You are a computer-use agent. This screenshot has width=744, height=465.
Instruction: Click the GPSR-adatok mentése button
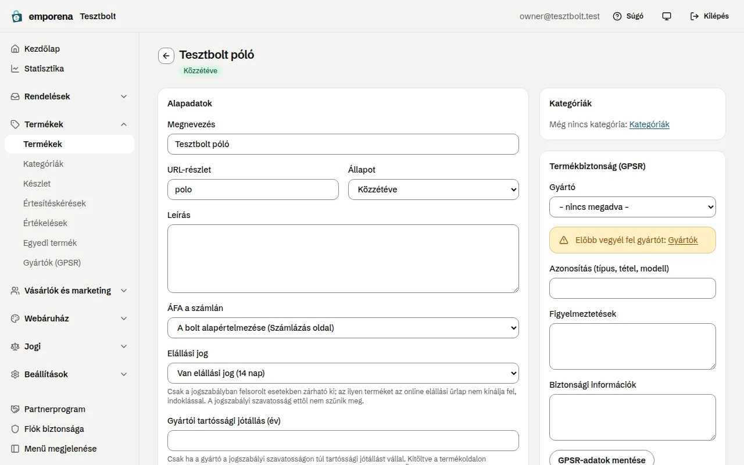tap(602, 460)
